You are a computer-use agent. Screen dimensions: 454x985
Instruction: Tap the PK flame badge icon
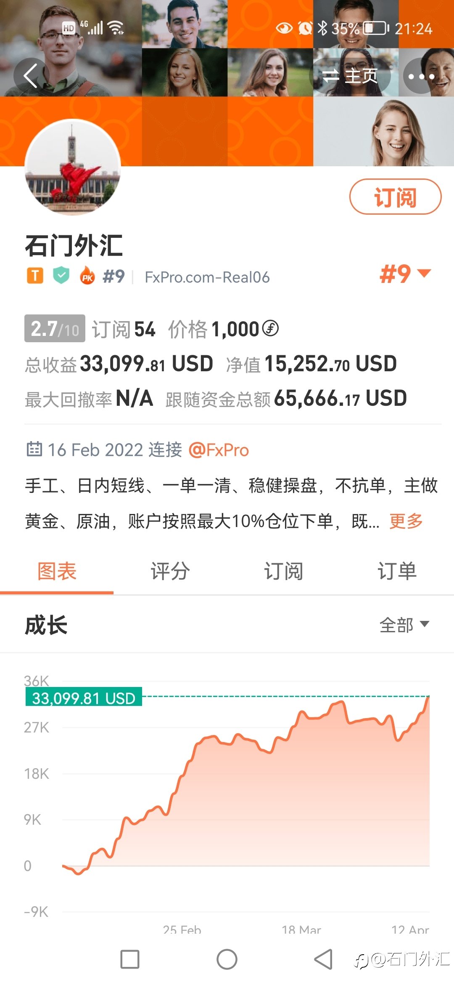pyautogui.click(x=87, y=276)
